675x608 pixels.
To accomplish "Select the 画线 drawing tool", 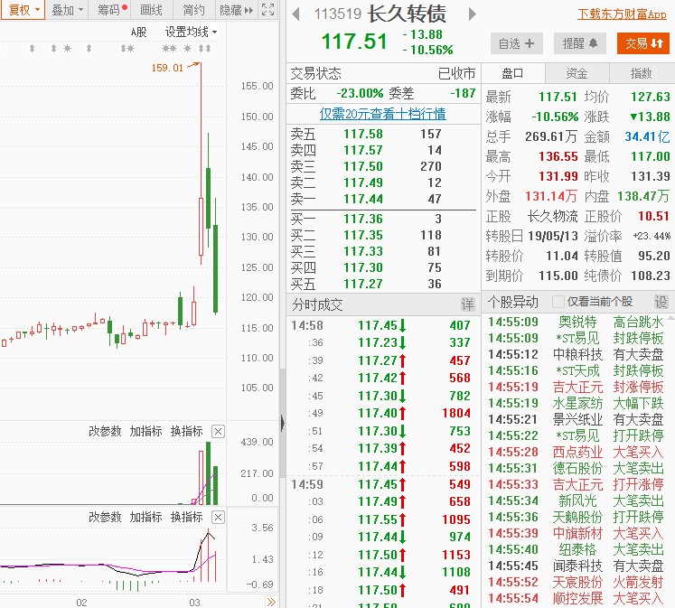I will 152,9.
